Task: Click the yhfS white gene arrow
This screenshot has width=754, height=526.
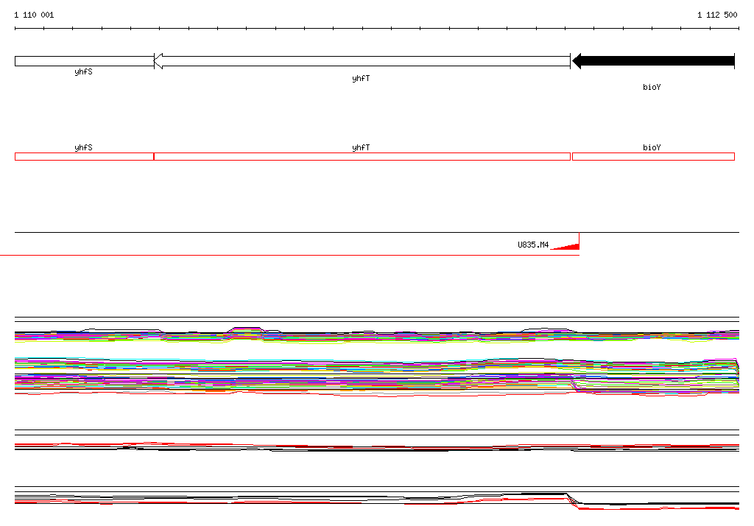Action: 84,61
